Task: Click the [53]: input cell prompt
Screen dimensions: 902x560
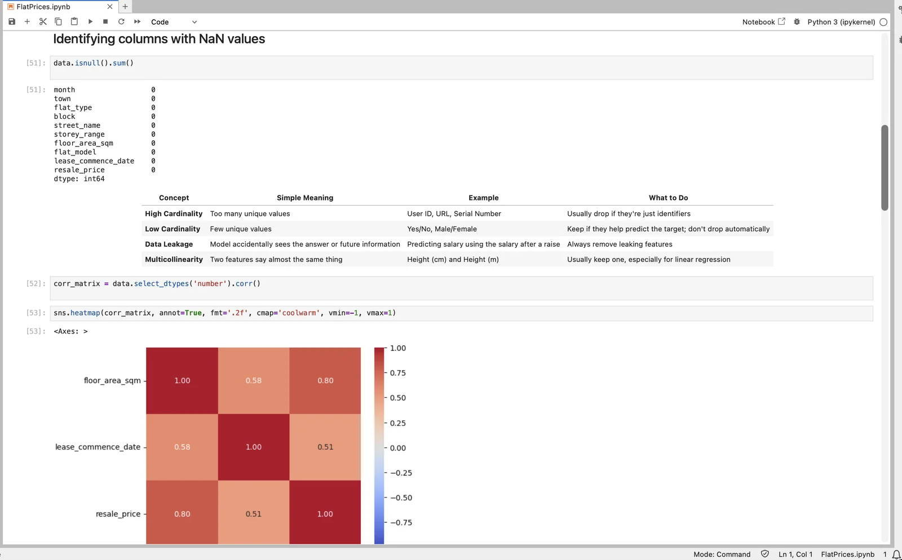Action: (x=36, y=313)
